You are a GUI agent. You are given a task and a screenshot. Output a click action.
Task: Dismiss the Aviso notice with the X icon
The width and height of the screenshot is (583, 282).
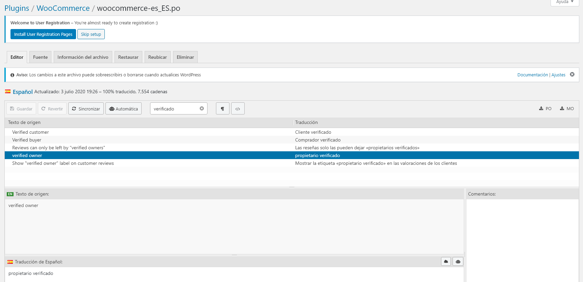pos(572,74)
